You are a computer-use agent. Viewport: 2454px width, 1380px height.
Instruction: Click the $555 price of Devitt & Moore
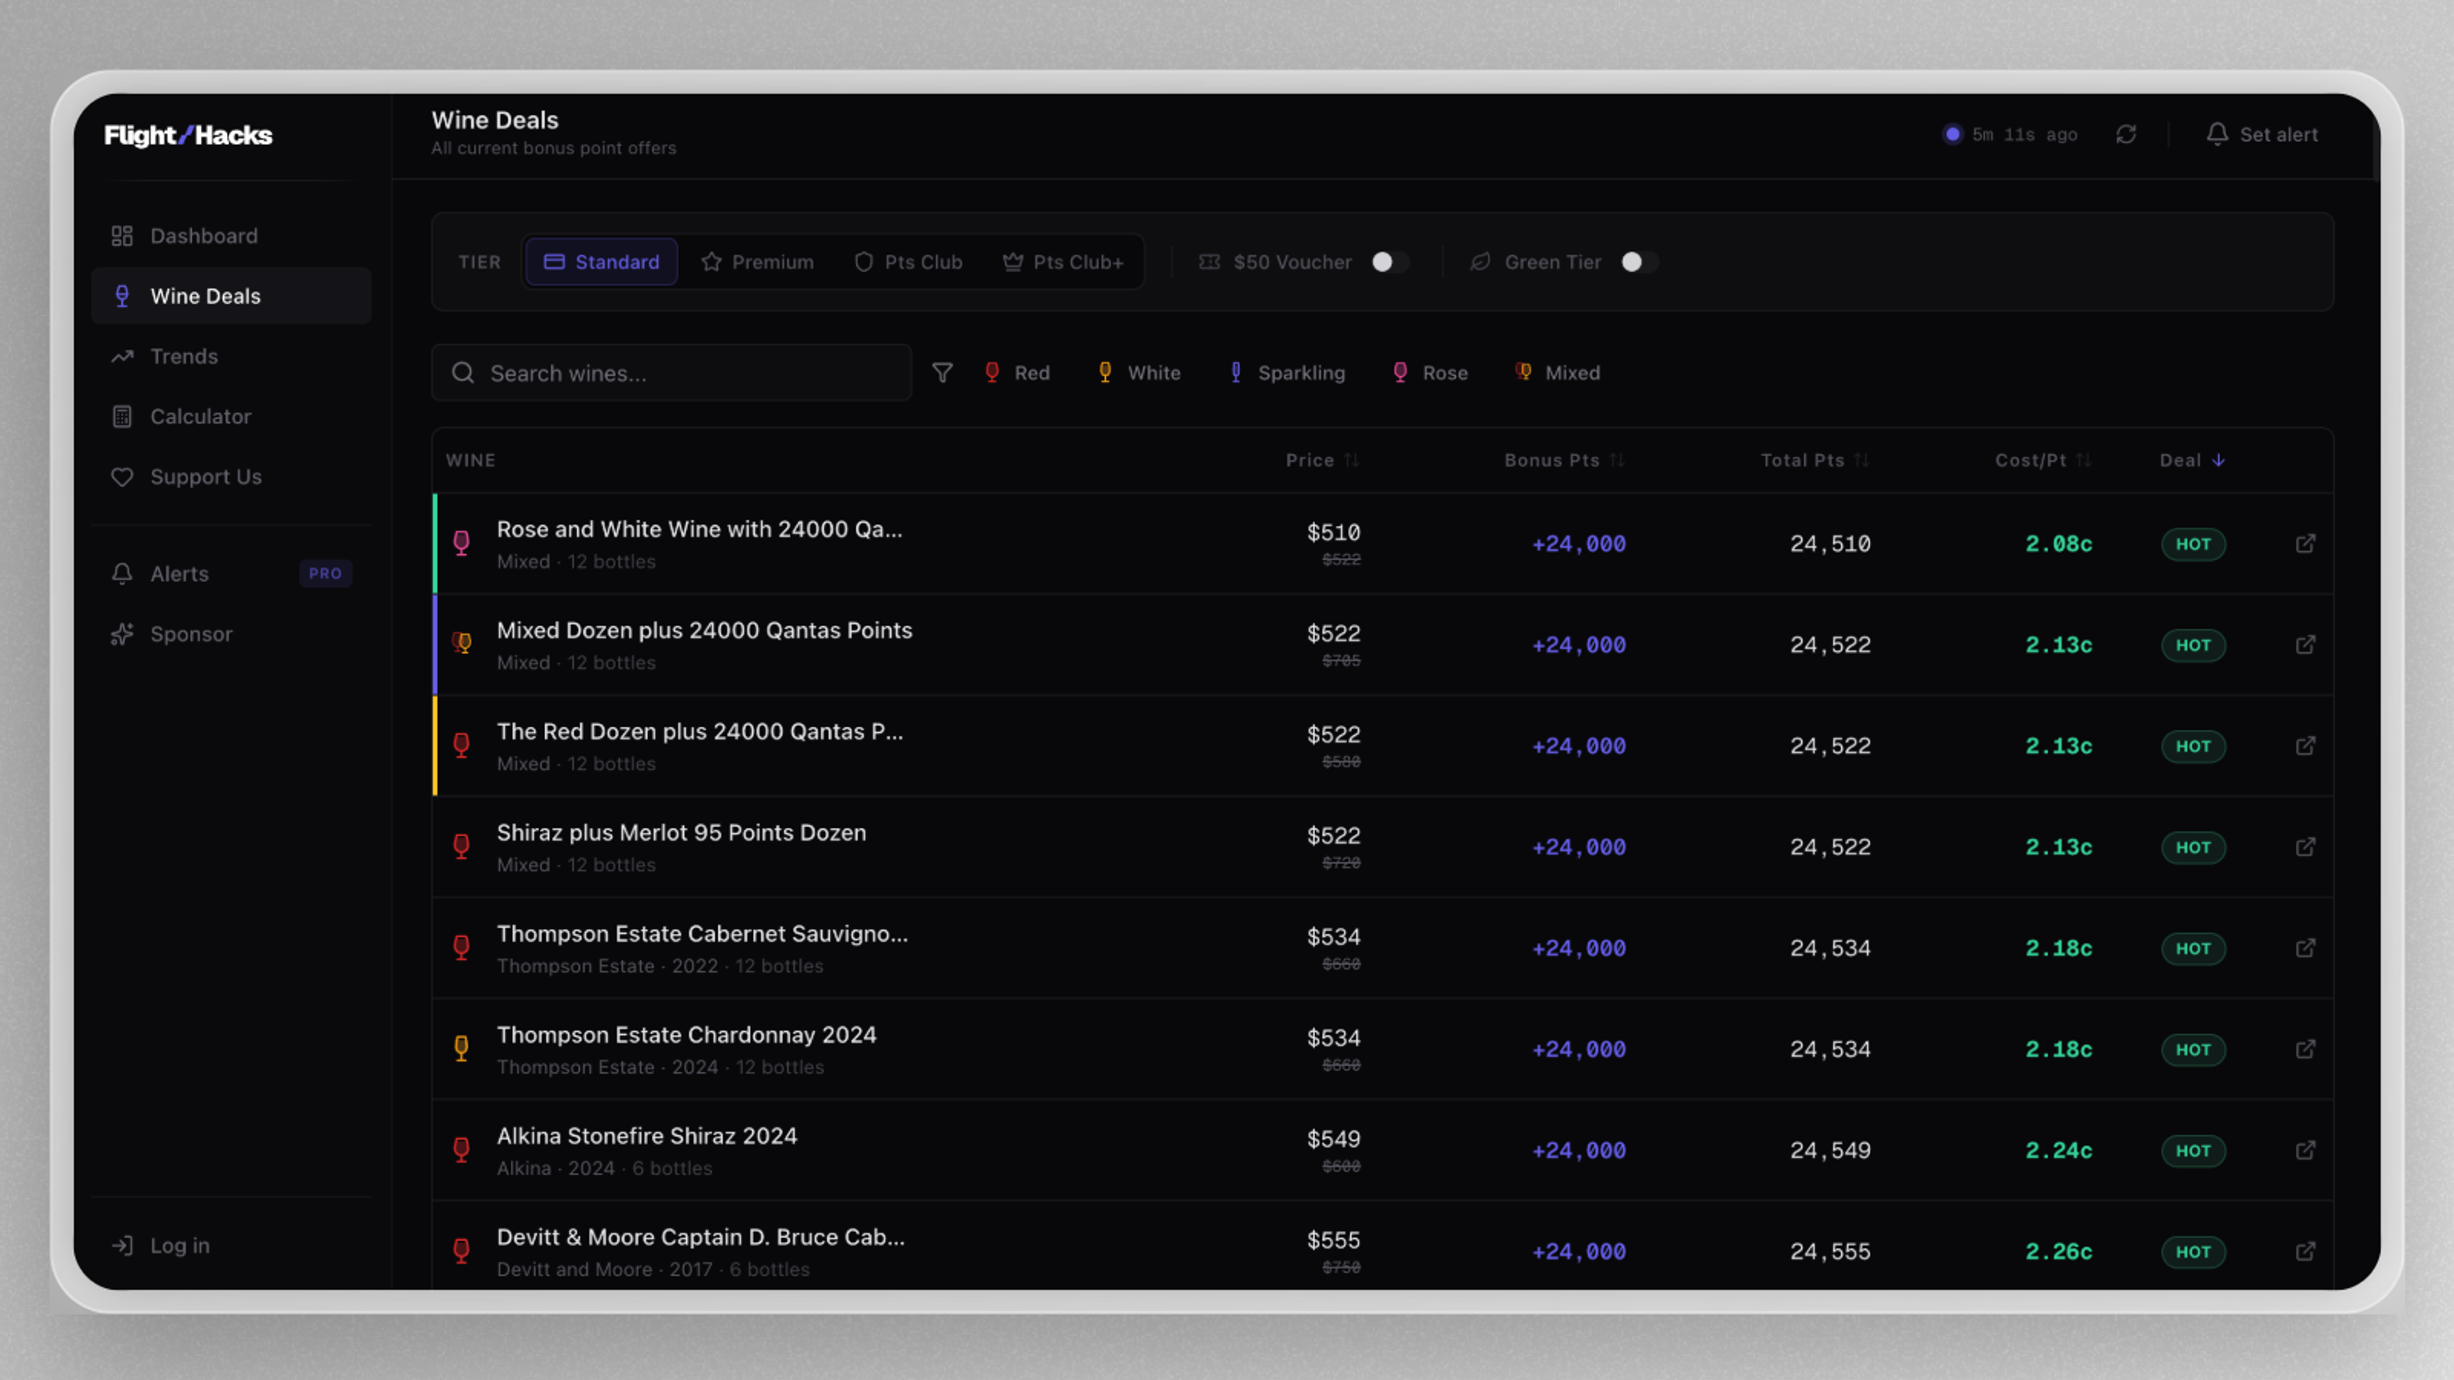(x=1332, y=1240)
